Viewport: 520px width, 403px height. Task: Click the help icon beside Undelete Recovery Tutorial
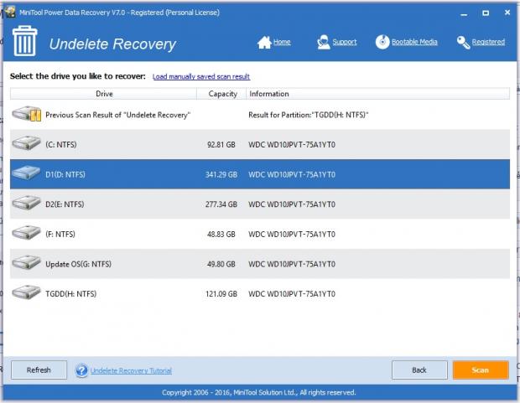81,370
